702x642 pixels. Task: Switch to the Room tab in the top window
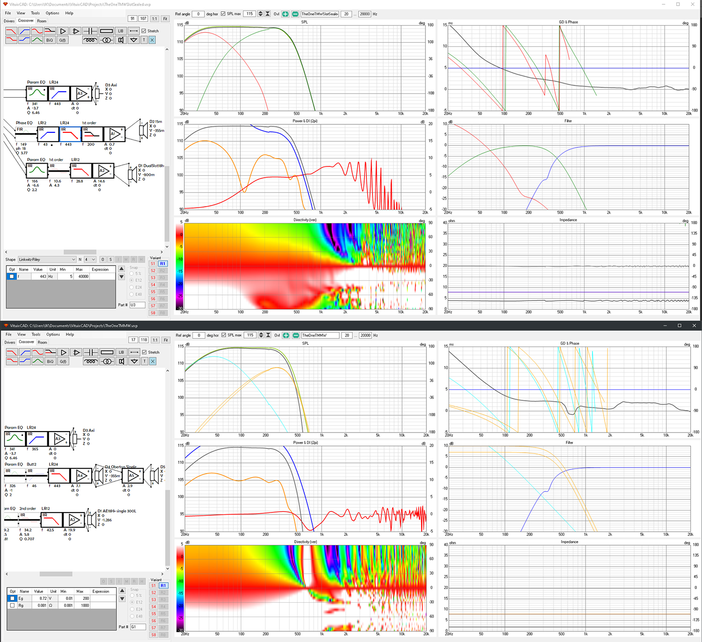42,21
